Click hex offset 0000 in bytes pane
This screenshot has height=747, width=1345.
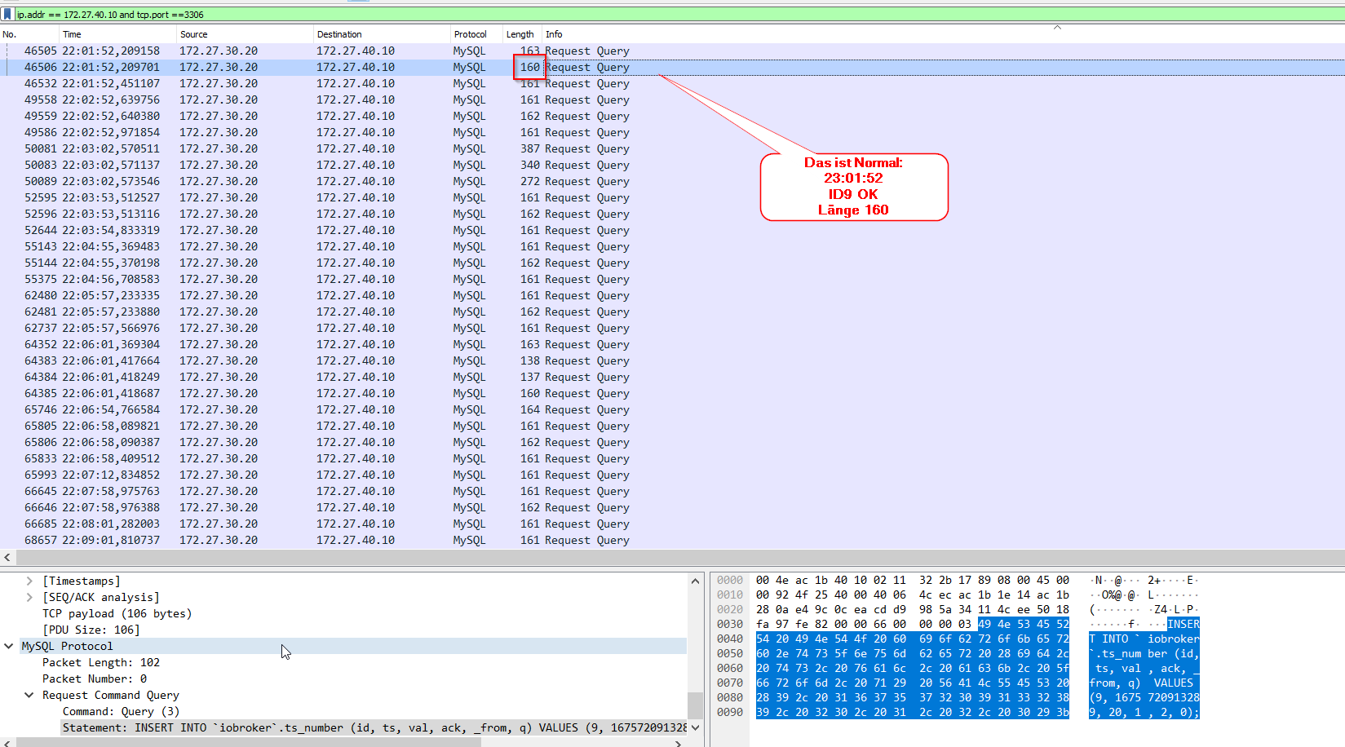pyautogui.click(x=730, y=581)
